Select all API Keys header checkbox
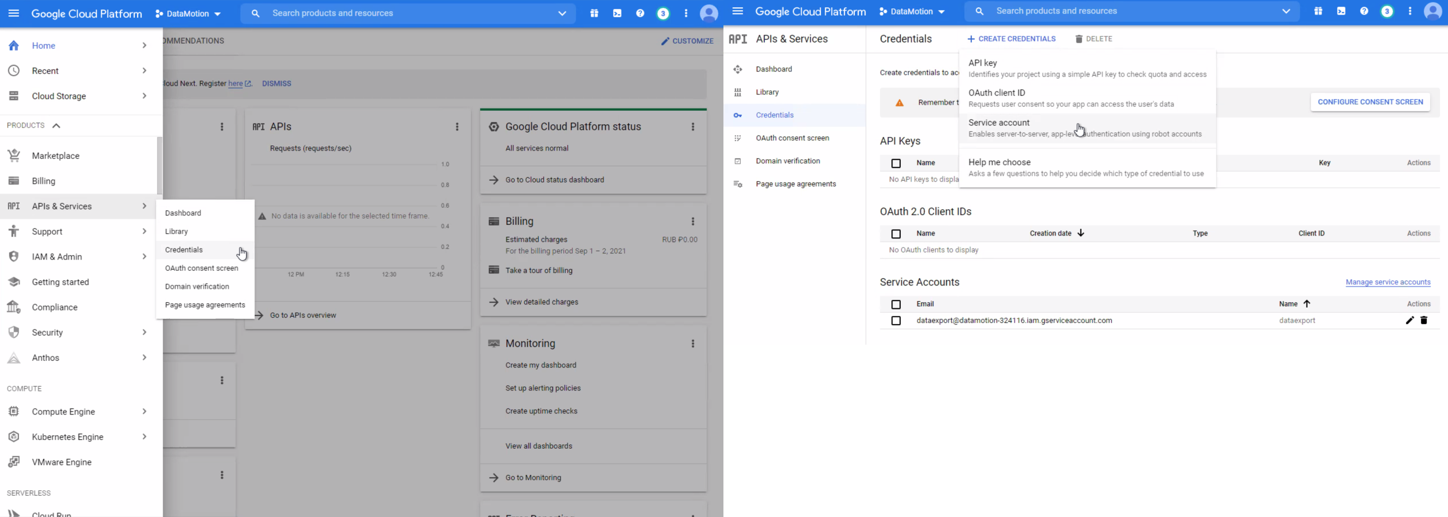 [x=896, y=163]
